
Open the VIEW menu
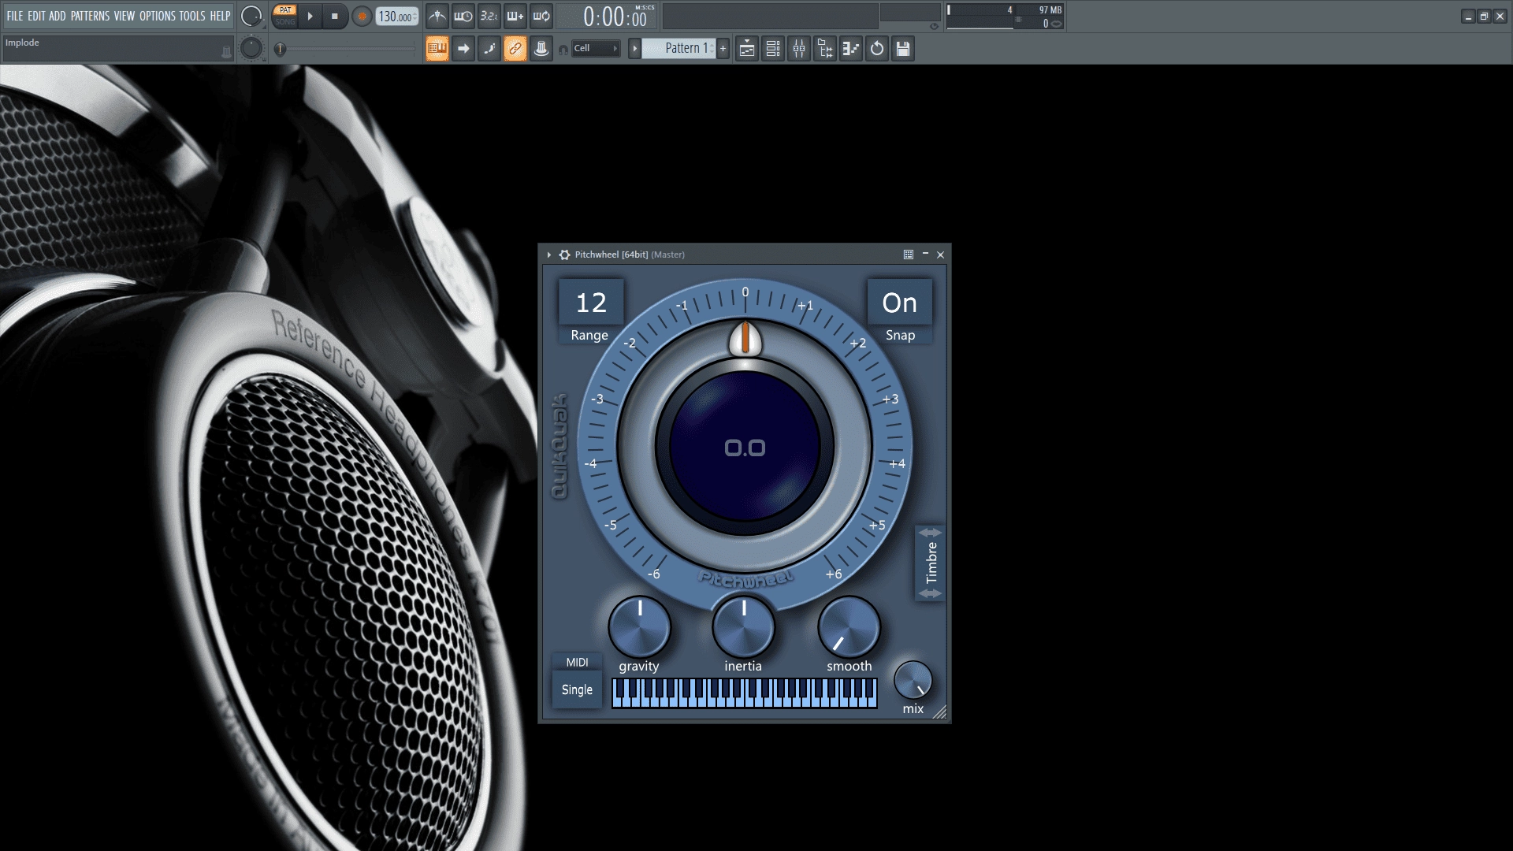pos(125,16)
